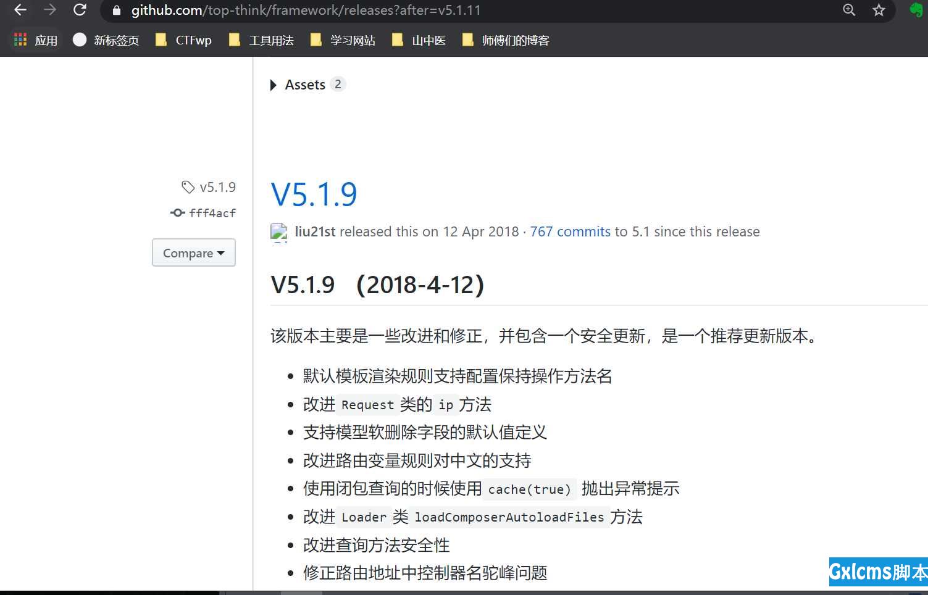Click the item 改进查询方法安全性
The height and width of the screenshot is (595, 928).
[376, 545]
